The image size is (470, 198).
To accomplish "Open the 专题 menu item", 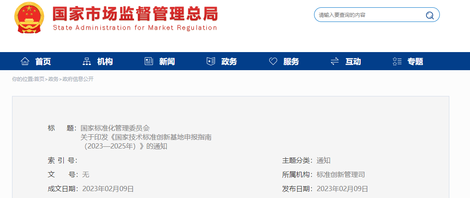I will click(415, 62).
